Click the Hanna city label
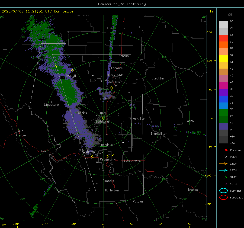Image resolution: width=244 pixels, height=228 pixels. pos(190,121)
